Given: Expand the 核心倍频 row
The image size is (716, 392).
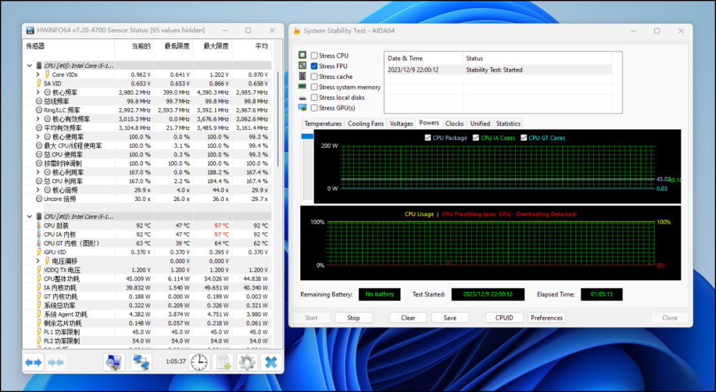Looking at the screenshot, I should (38, 190).
